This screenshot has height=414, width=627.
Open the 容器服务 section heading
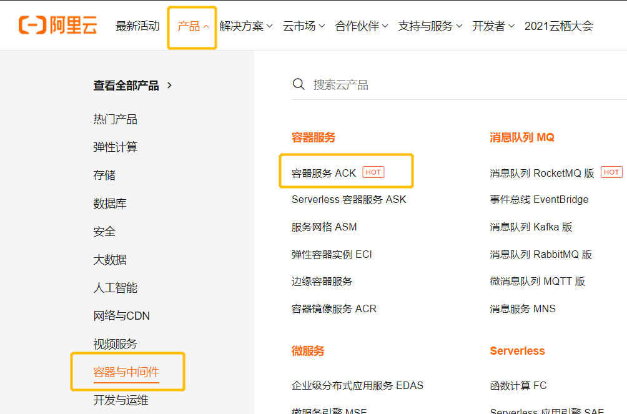pos(313,137)
